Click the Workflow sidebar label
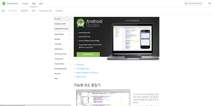 pos(58,39)
